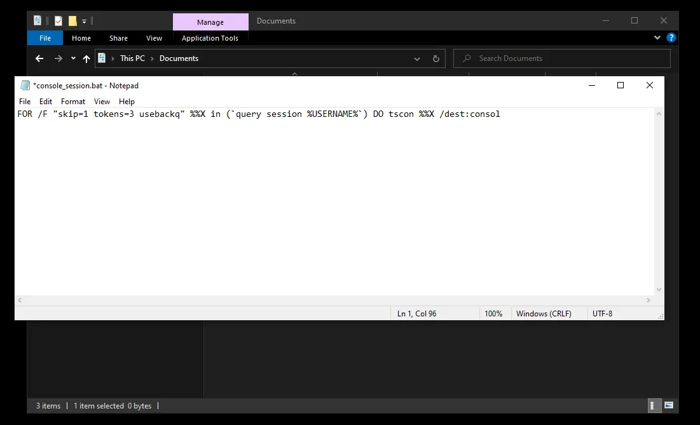Click the UTF-8 encoding indicator
700x425 pixels.
(603, 313)
